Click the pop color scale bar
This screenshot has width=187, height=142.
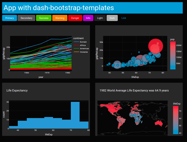coord(173,55)
